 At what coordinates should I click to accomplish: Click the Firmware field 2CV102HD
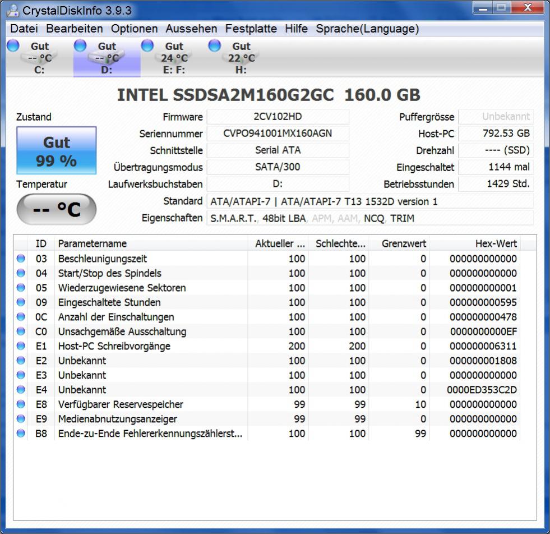[278, 117]
